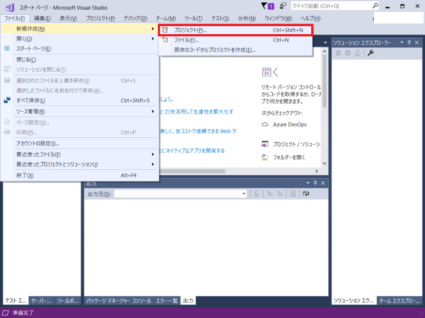Open the document tab list dropdown arrow
425x318 pixels.
click(x=325, y=43)
